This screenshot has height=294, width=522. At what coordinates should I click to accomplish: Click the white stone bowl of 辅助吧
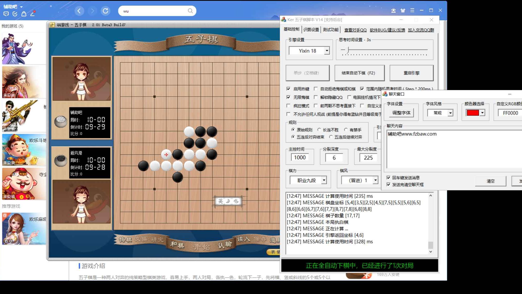[60, 121]
